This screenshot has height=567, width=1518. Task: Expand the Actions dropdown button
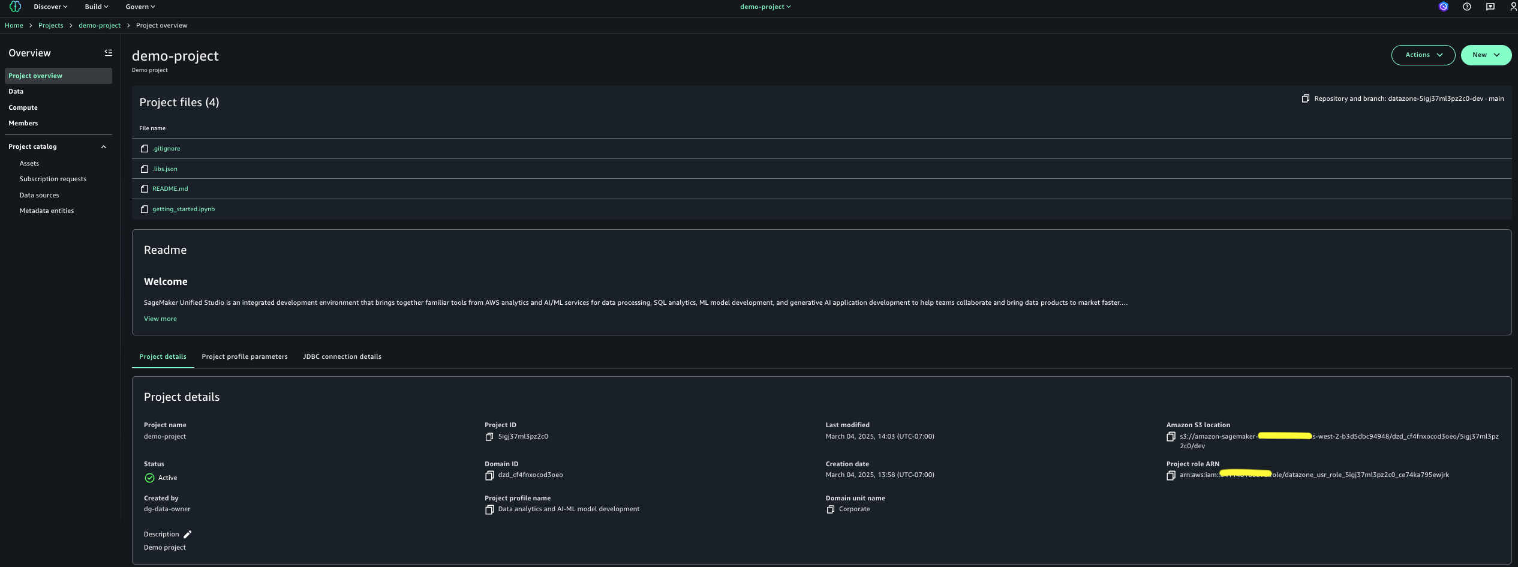coord(1423,55)
